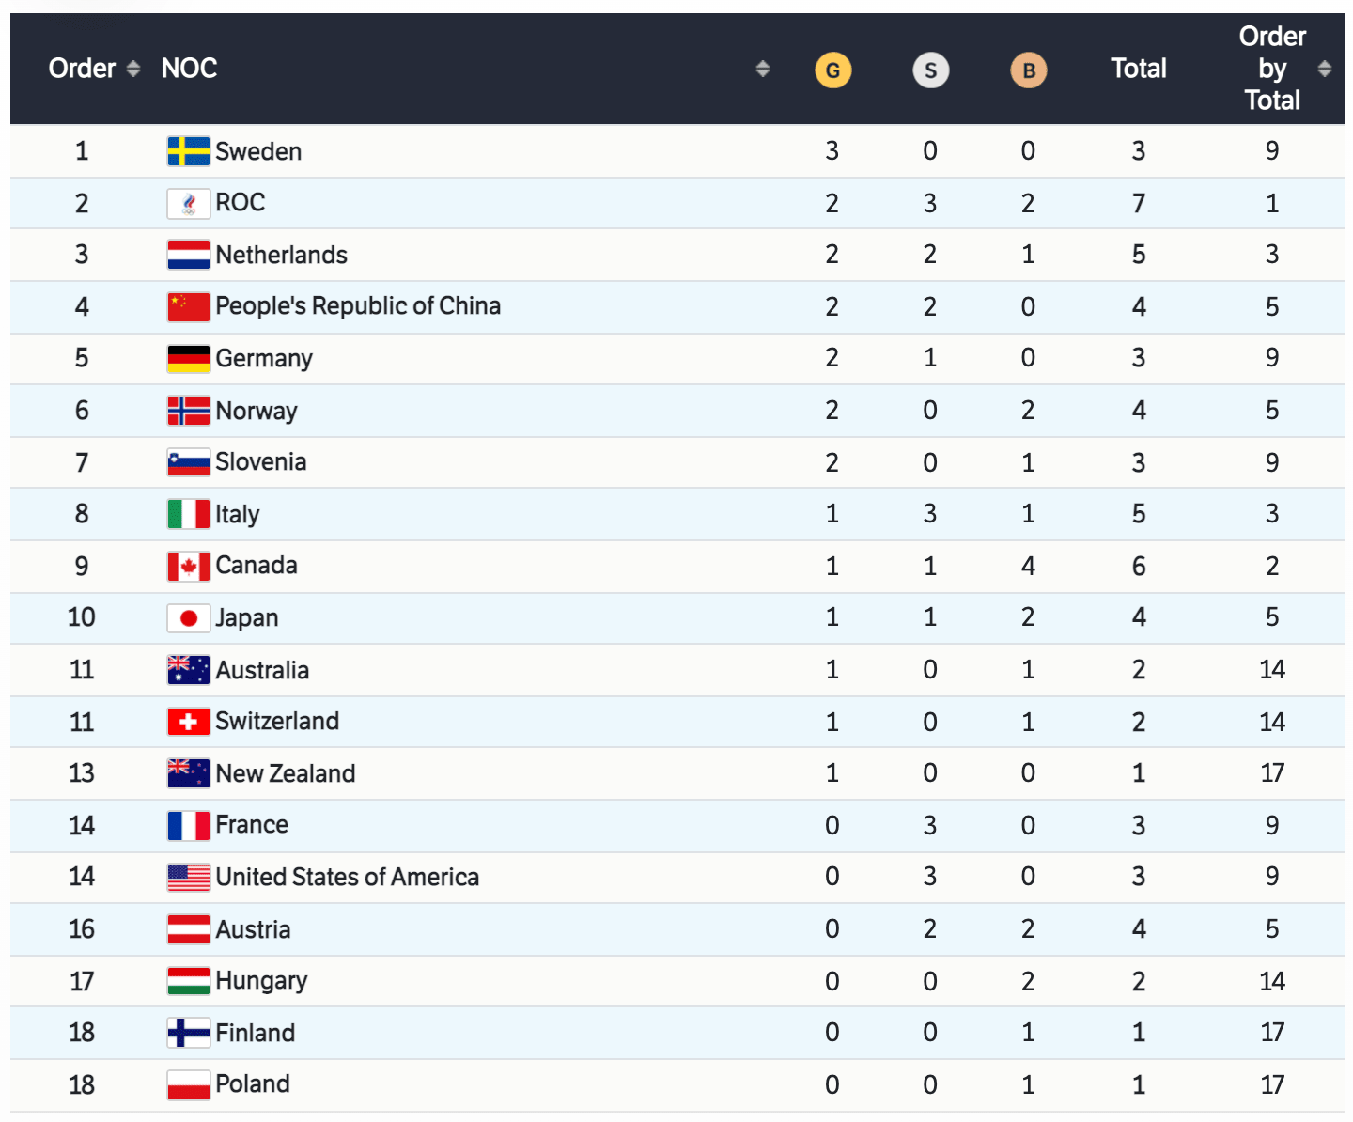Open People's Republic of China link
1353x1122 pixels.
click(357, 306)
